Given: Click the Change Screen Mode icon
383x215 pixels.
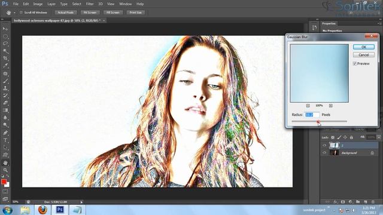Looking at the screenshot, I should 5,198.
